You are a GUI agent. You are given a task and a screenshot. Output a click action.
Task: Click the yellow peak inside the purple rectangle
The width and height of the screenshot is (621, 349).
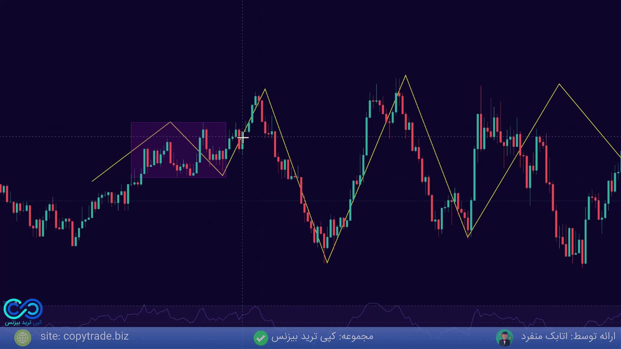[170, 122]
